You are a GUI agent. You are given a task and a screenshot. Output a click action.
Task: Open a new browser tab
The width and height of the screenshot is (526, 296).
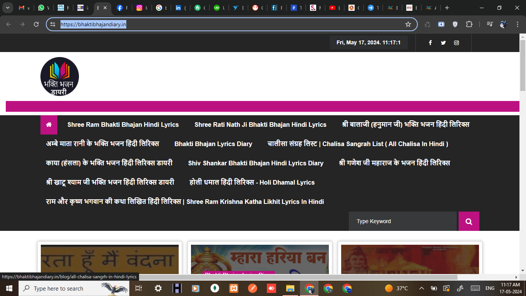[447, 8]
